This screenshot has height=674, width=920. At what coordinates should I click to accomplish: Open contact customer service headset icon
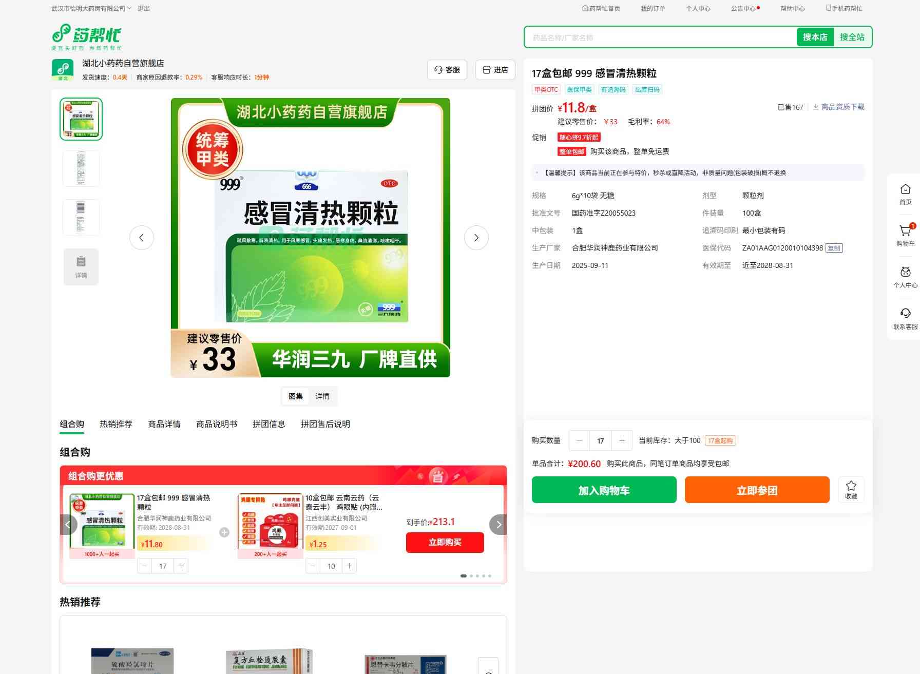click(x=905, y=314)
